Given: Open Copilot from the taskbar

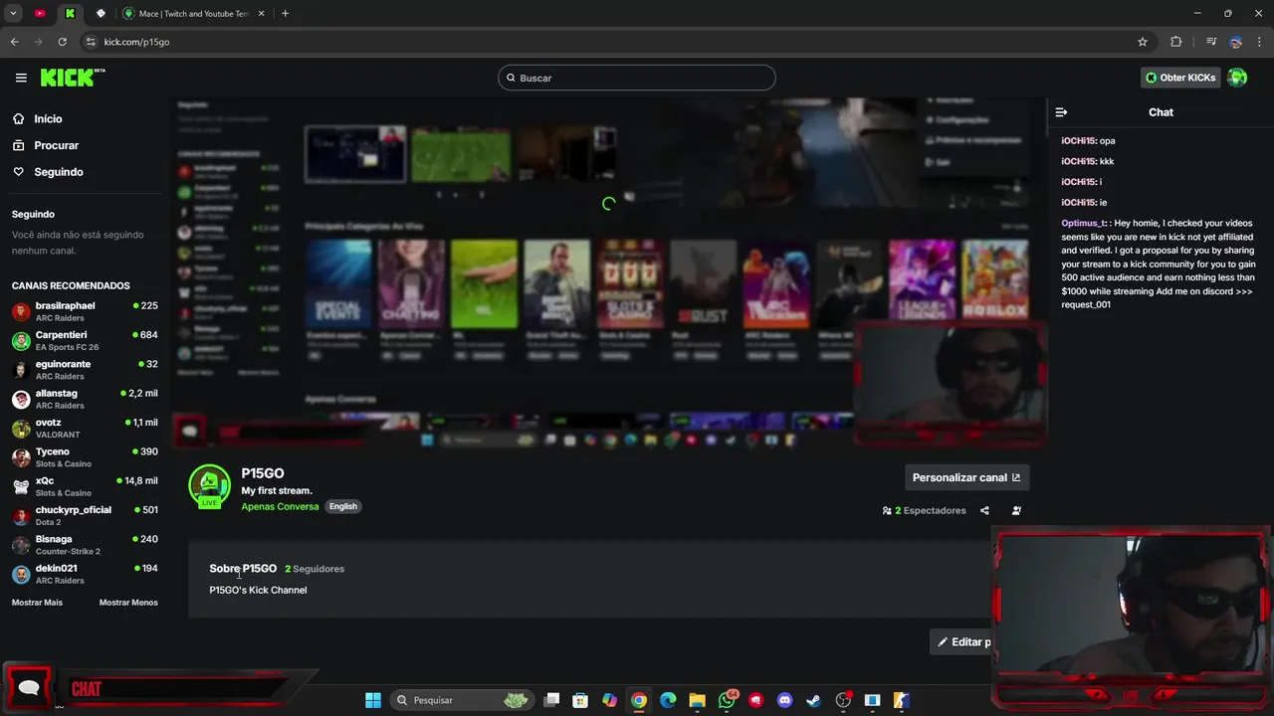Looking at the screenshot, I should 610,700.
